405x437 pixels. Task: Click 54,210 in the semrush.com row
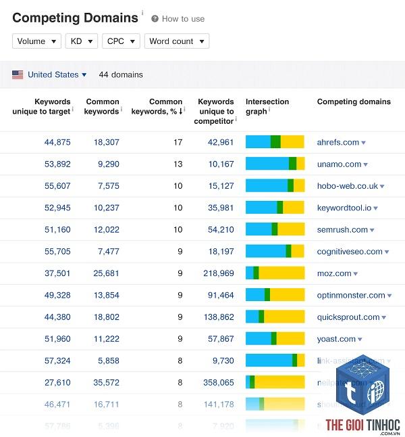[221, 229]
